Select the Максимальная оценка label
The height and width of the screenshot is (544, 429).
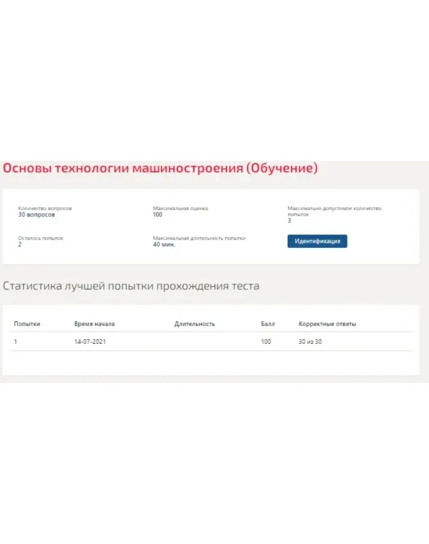(180, 208)
